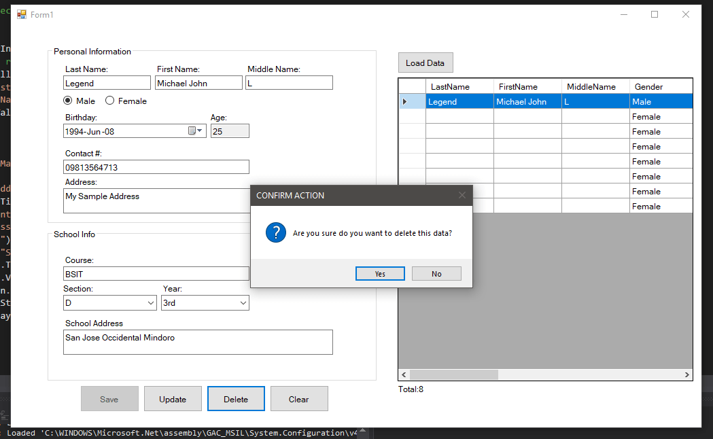Viewport: 713px width, 439px height.
Task: Click the Delete button
Action: (x=236, y=399)
